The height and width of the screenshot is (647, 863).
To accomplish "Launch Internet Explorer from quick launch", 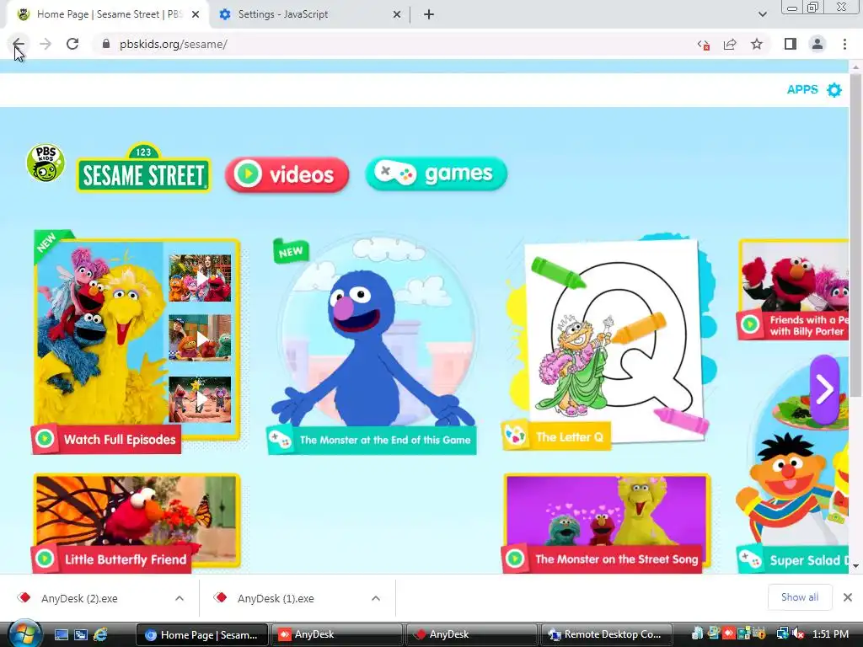I will [x=101, y=634].
